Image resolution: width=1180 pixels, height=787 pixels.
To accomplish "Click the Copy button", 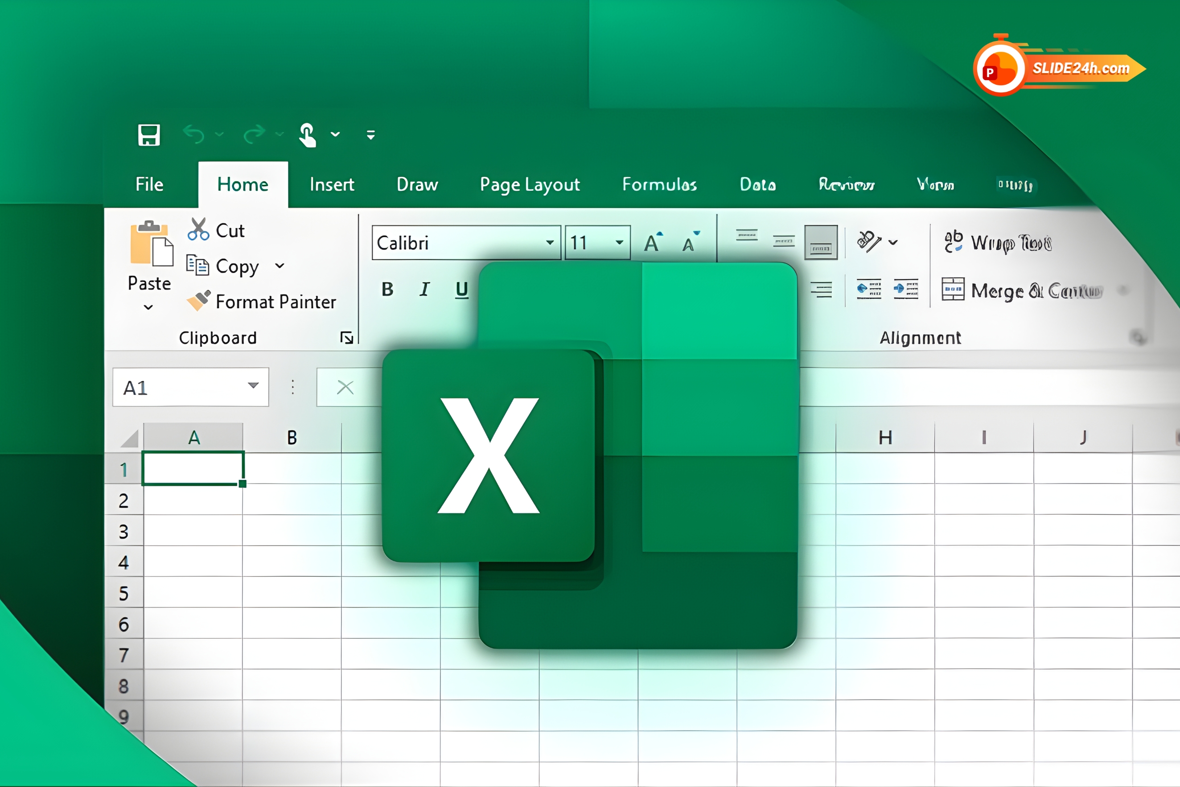I will coord(222,266).
